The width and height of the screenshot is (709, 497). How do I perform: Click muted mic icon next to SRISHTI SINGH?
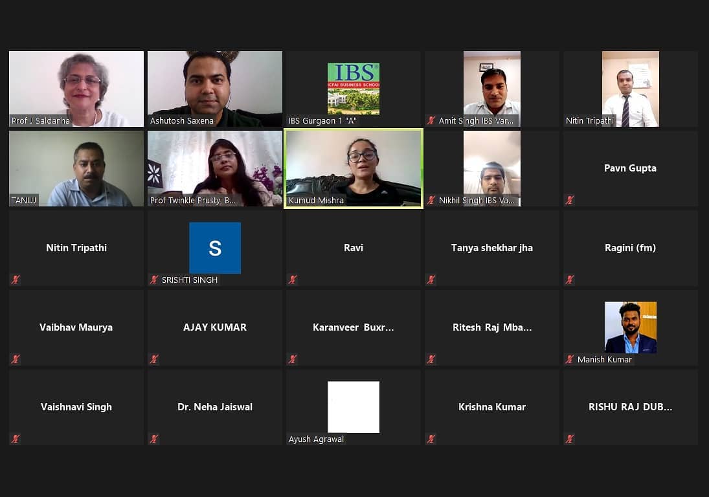point(154,279)
